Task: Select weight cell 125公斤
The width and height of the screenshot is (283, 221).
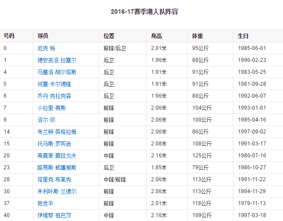Action: click(x=202, y=156)
